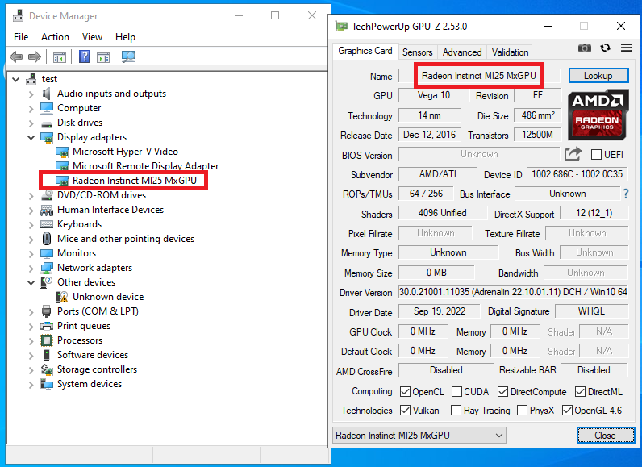
Task: Click the GPU-Z title bar icon
Action: pos(341,26)
